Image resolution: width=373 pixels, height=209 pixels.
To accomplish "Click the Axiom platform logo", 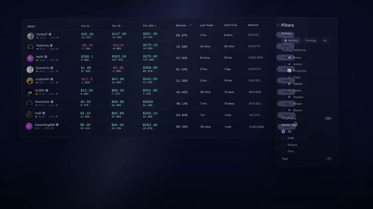I will click(289, 64).
